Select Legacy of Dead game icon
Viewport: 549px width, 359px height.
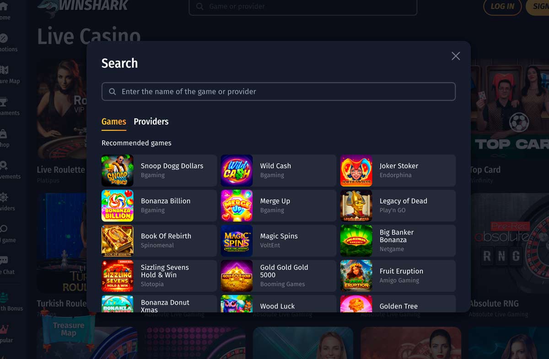click(x=356, y=206)
